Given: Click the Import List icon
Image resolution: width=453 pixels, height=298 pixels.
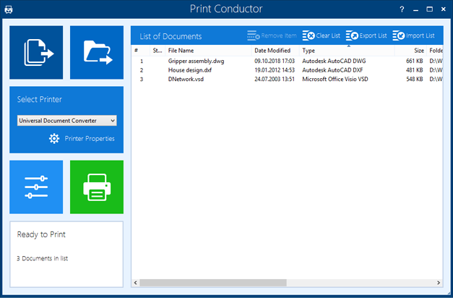Looking at the screenshot, I should [x=399, y=35].
